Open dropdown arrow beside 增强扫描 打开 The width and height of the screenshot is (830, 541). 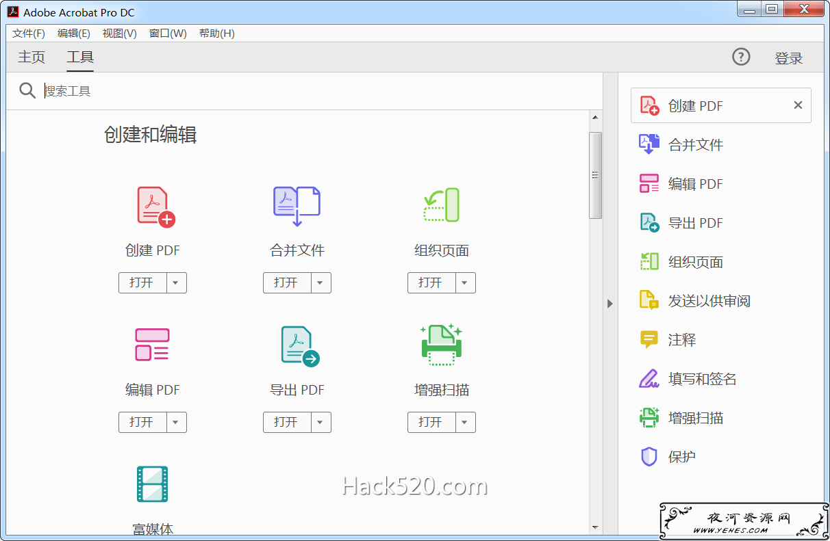click(x=466, y=422)
